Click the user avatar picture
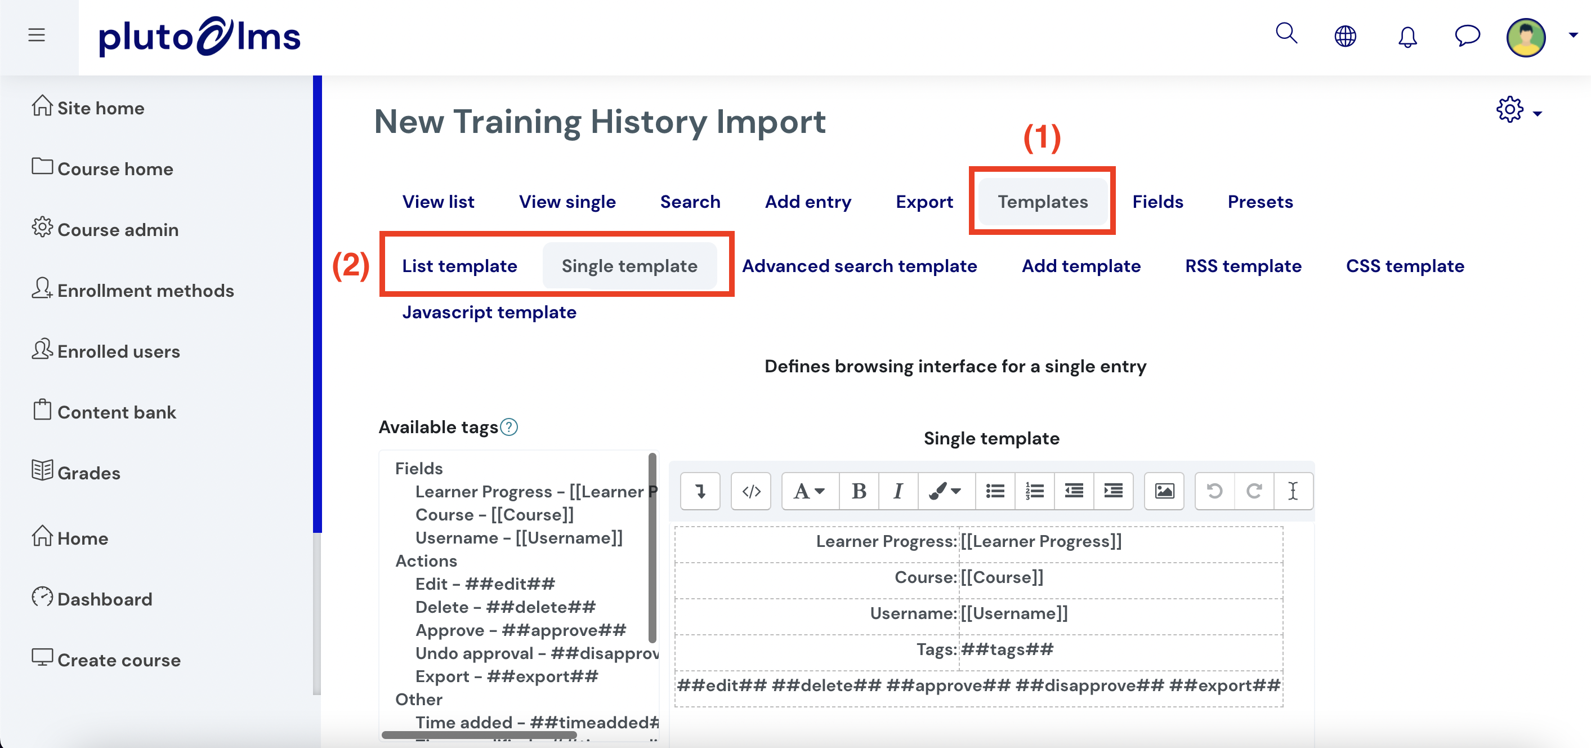This screenshot has height=748, width=1591. click(x=1526, y=37)
